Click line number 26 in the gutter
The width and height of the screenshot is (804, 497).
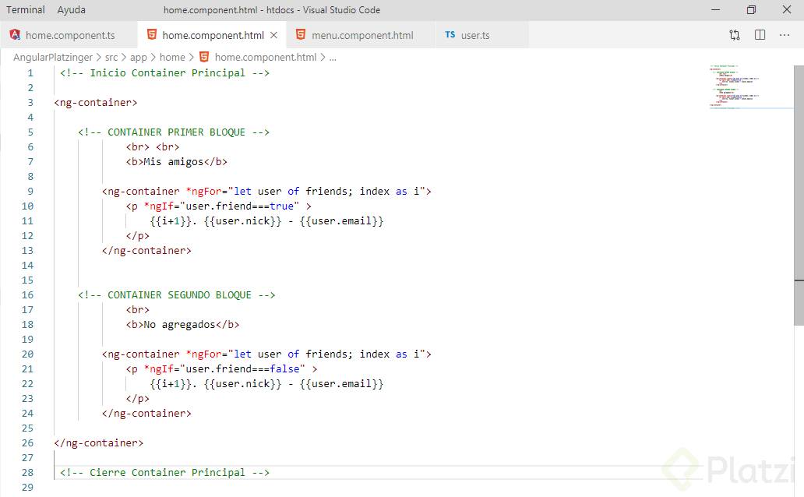[27, 442]
